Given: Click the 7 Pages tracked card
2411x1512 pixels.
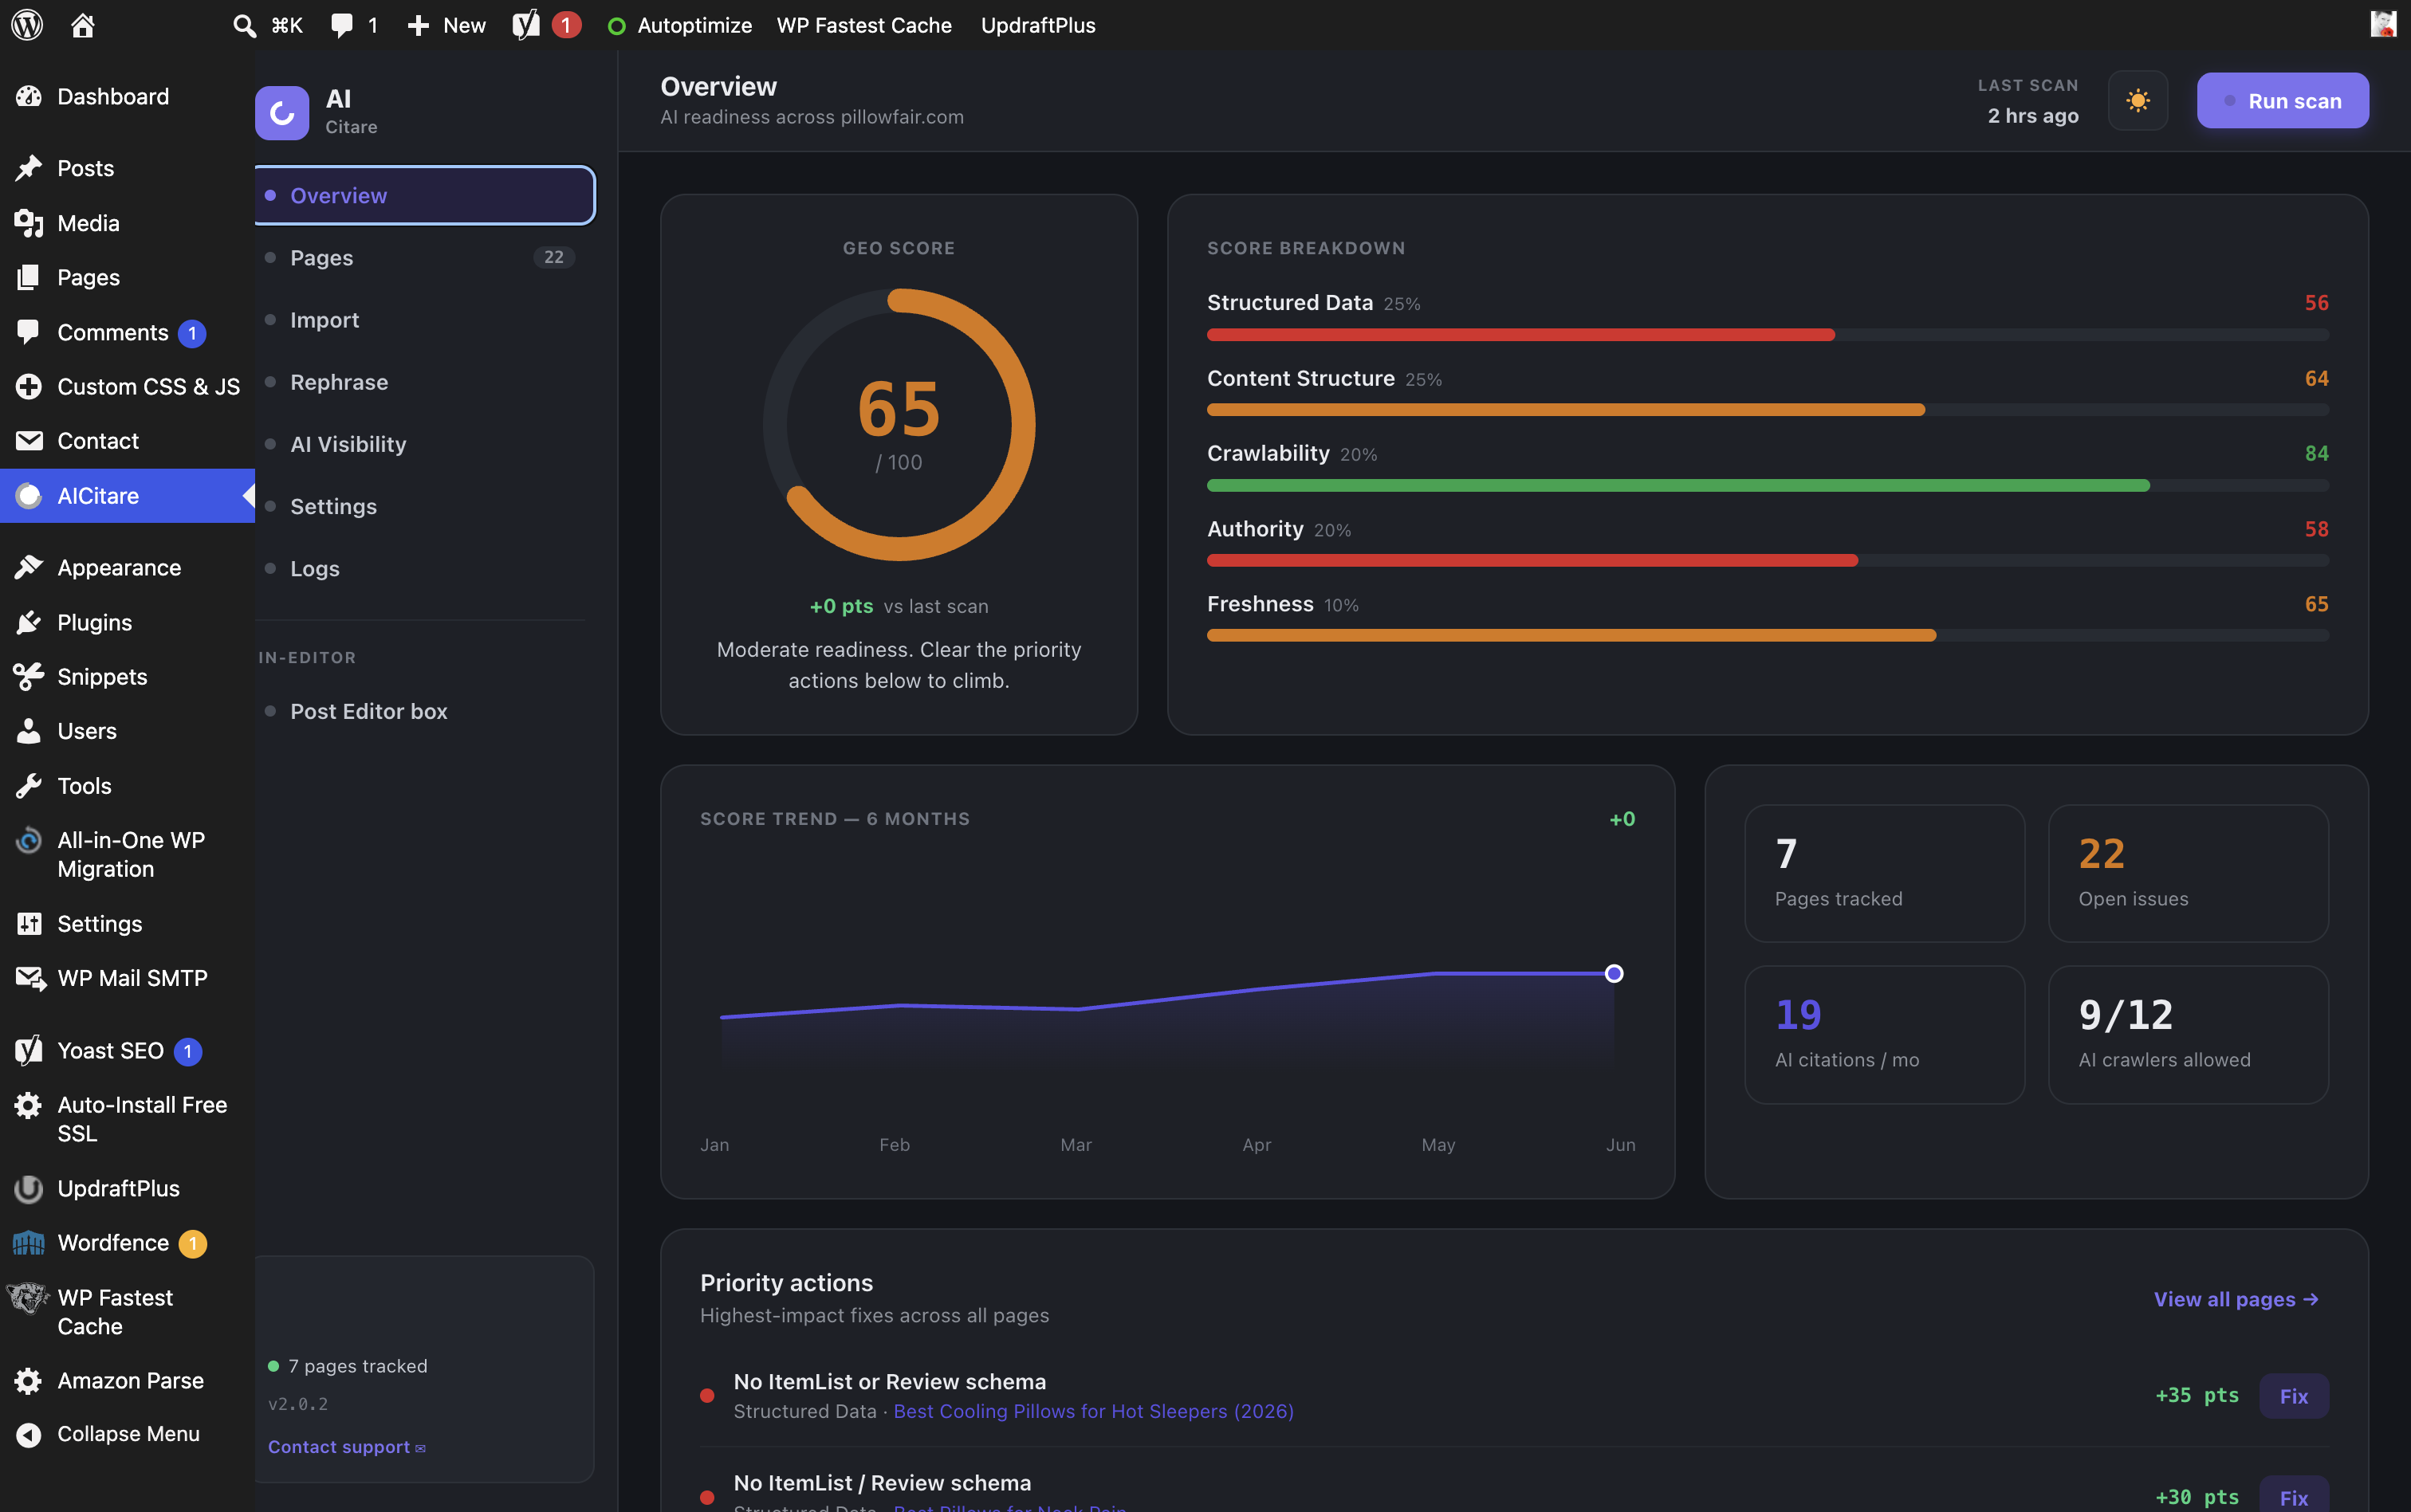Looking at the screenshot, I should (1884, 873).
